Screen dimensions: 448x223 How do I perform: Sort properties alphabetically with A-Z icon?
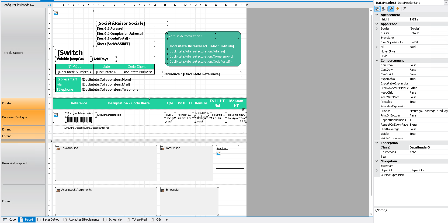click(x=384, y=9)
